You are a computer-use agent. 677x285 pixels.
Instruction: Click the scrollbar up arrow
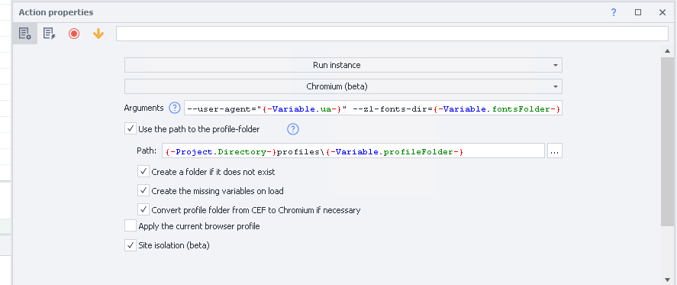669,51
